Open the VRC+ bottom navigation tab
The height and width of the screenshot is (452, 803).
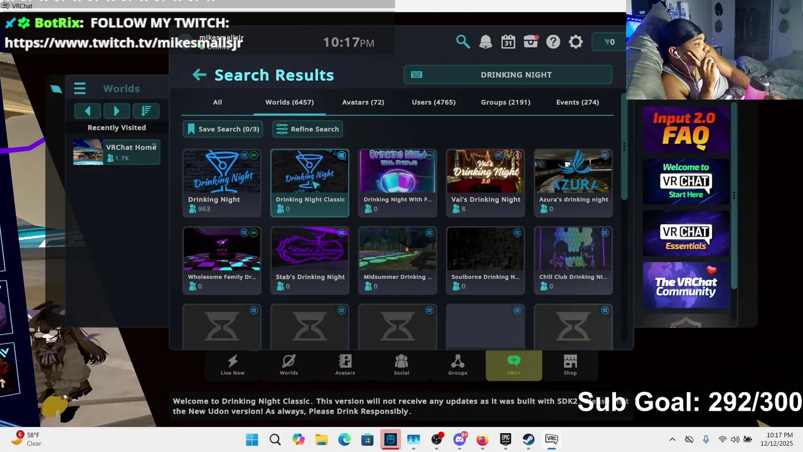pos(514,365)
